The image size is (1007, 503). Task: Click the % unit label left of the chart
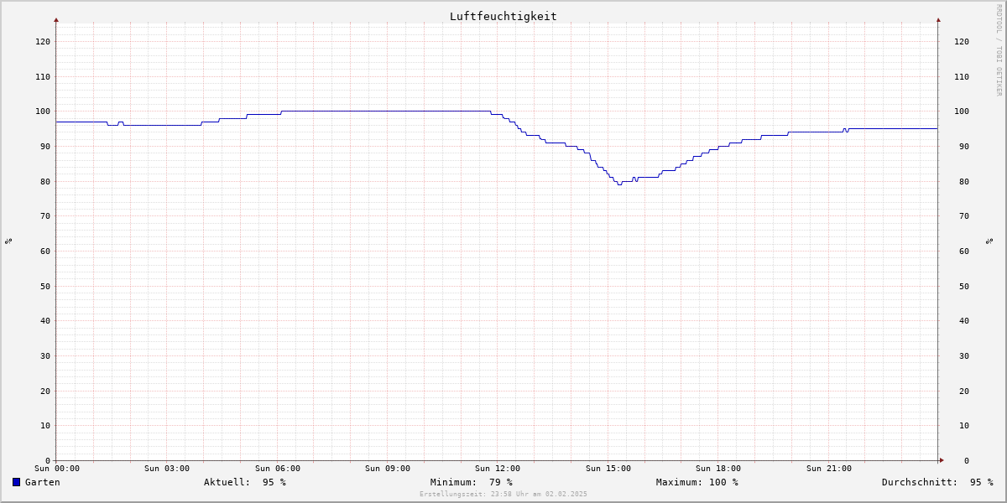click(x=8, y=241)
